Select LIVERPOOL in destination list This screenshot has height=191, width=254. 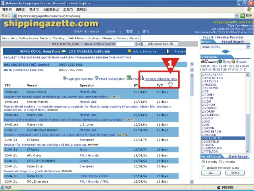point(210,108)
